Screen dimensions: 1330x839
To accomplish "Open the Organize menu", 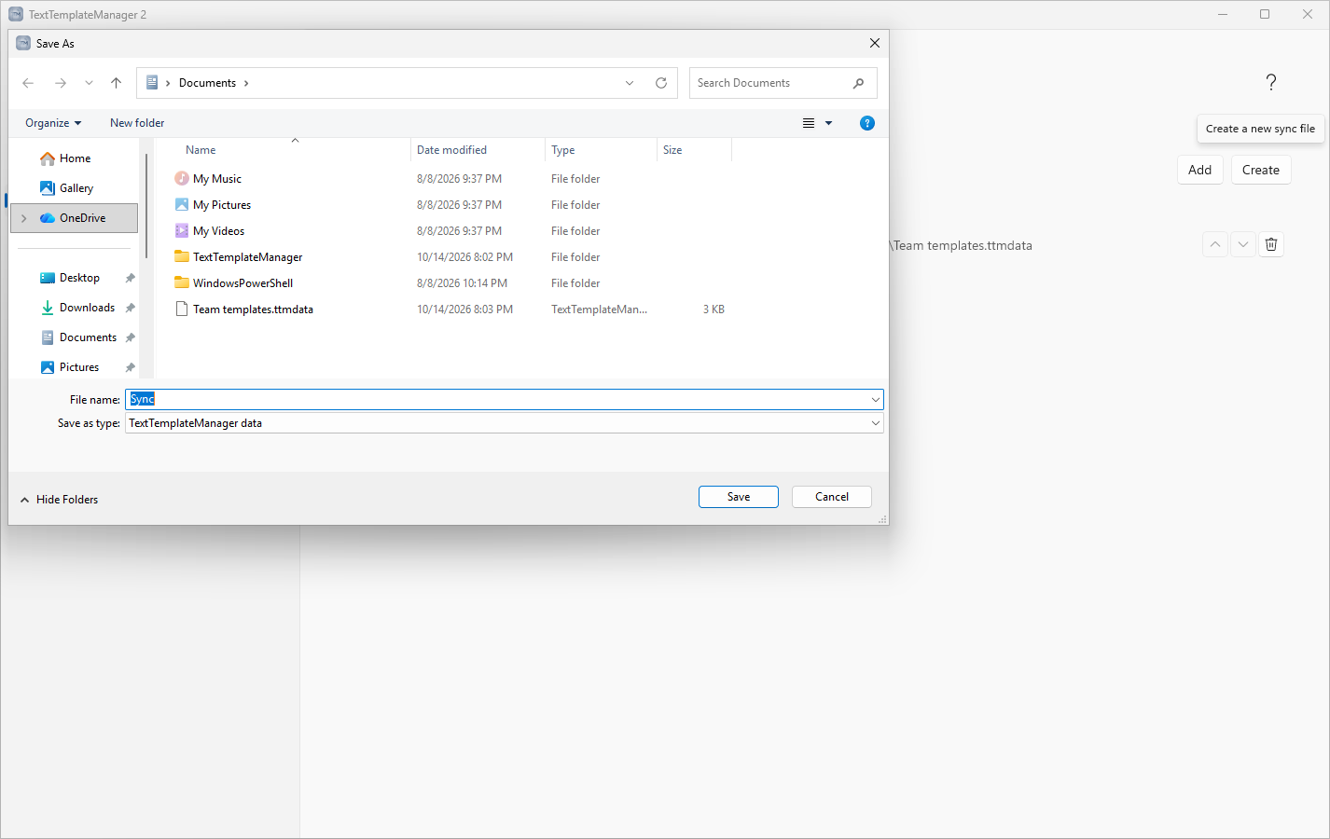I will click(53, 123).
